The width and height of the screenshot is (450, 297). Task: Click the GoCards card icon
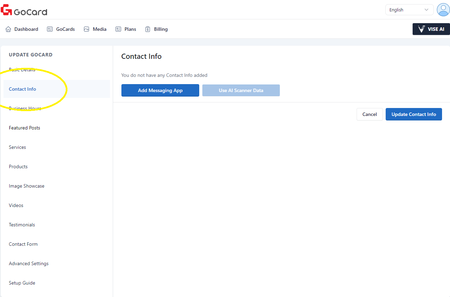tap(50, 29)
